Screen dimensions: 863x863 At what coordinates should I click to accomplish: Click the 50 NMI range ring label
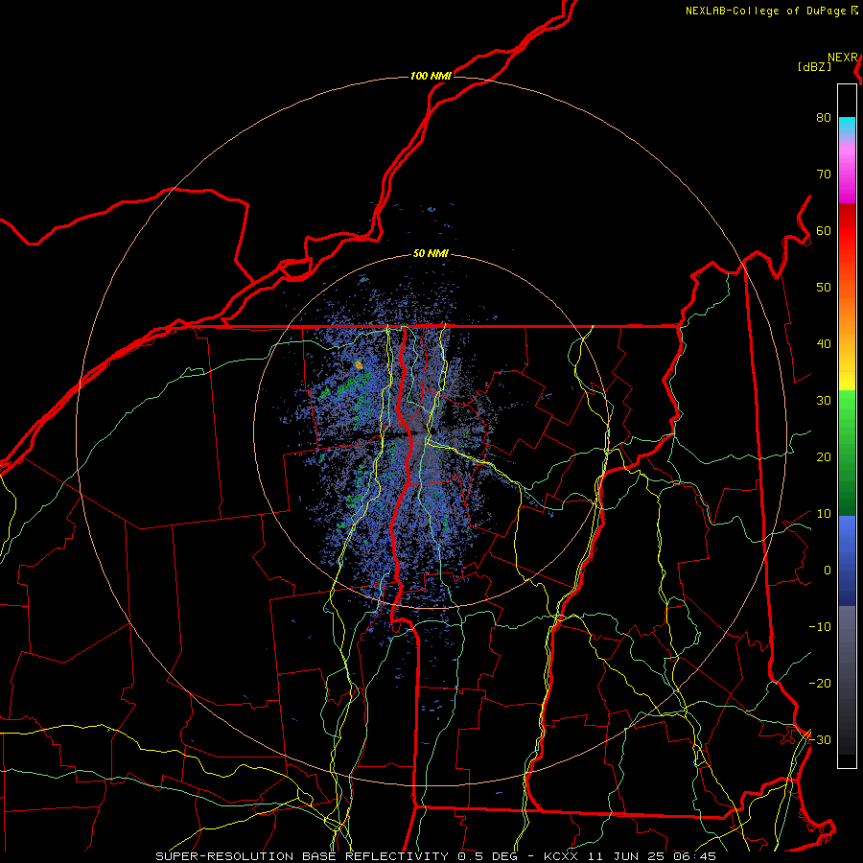[431, 254]
